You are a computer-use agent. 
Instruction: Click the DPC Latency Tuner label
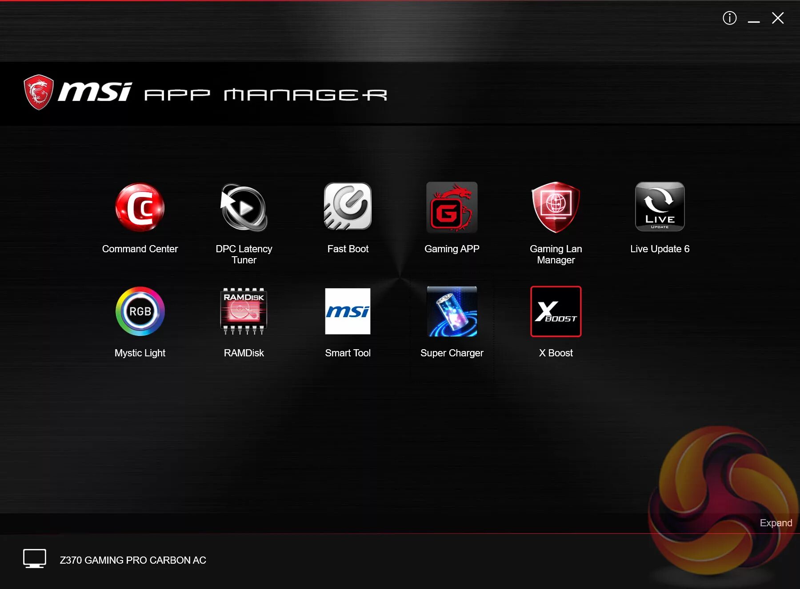(244, 254)
